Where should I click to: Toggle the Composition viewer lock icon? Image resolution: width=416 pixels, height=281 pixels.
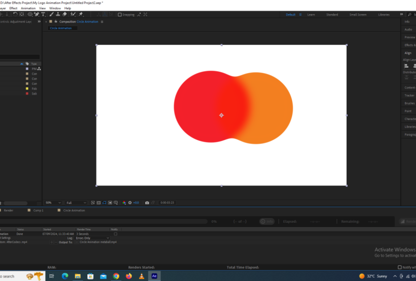pyautogui.click(x=56, y=21)
